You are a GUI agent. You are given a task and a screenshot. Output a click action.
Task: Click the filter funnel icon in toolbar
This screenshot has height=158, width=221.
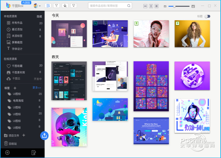pyautogui.click(x=56, y=6)
